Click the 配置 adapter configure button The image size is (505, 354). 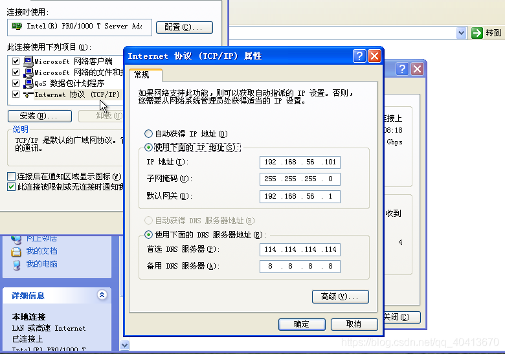[x=188, y=27]
